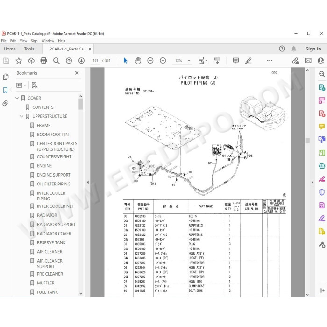Open the Sign menu
This screenshot has width=327, height=327.
coord(34,41)
